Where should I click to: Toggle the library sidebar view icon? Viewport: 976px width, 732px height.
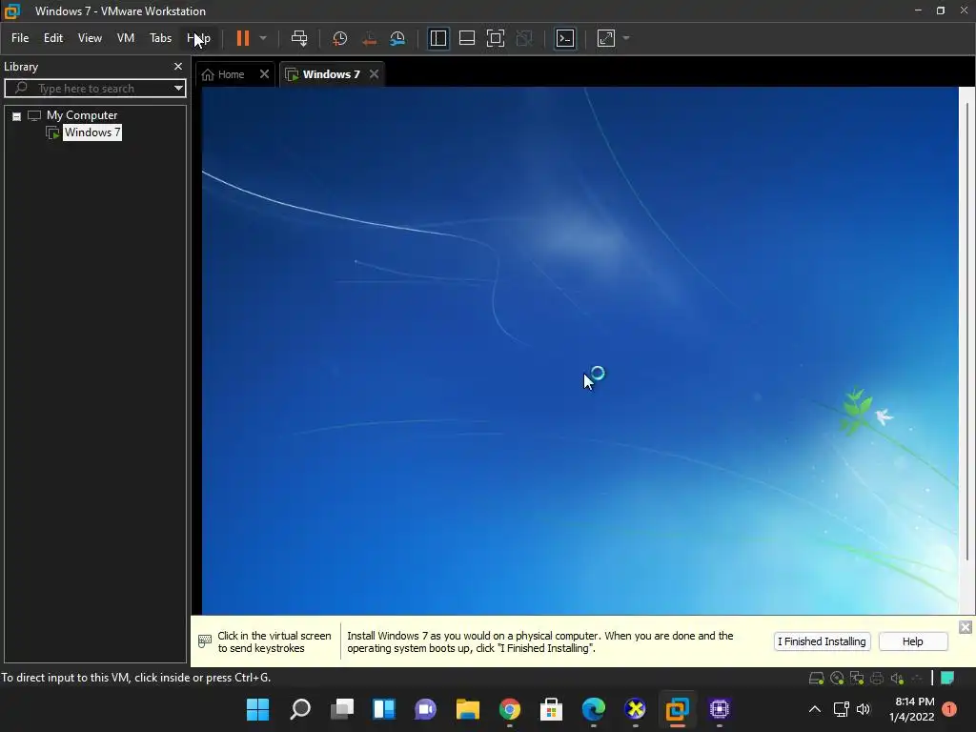point(438,38)
